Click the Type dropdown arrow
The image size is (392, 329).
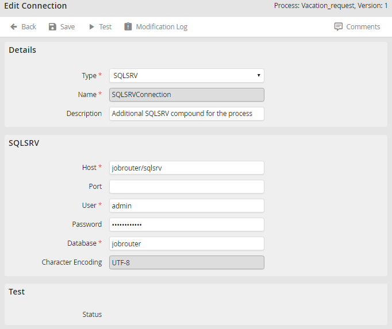[259, 75]
